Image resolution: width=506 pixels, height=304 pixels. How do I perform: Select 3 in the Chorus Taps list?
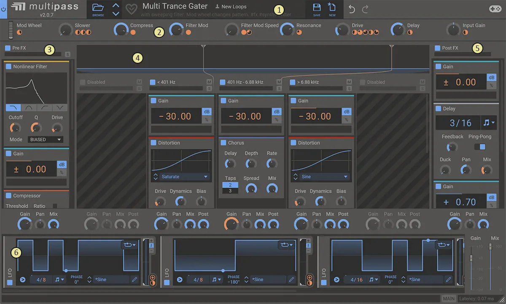pos(230,191)
